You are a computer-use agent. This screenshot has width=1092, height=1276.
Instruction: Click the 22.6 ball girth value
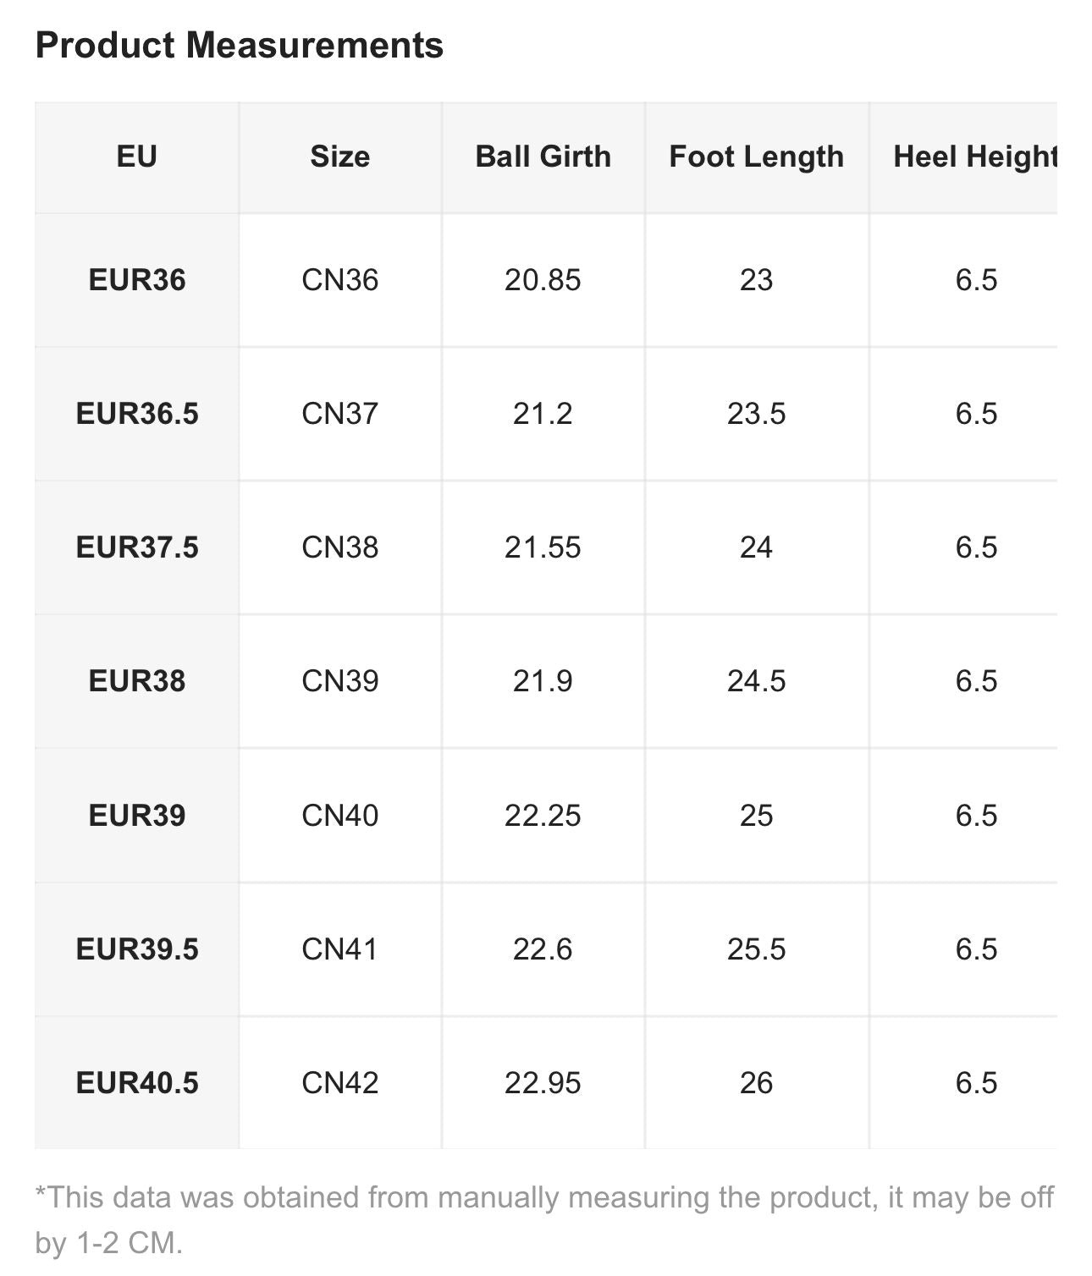(x=543, y=949)
